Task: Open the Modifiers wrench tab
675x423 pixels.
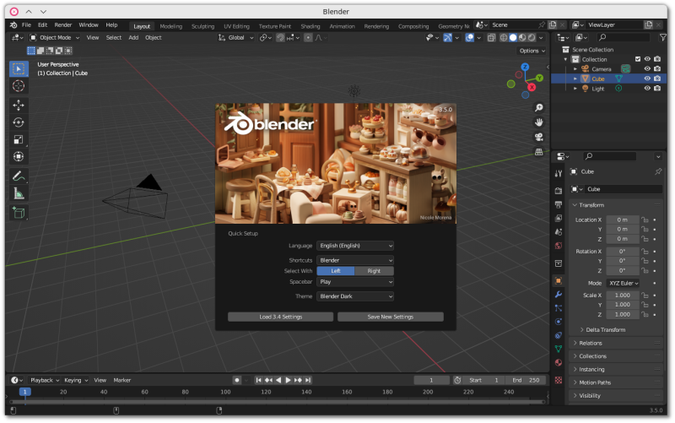Action: pyautogui.click(x=559, y=295)
